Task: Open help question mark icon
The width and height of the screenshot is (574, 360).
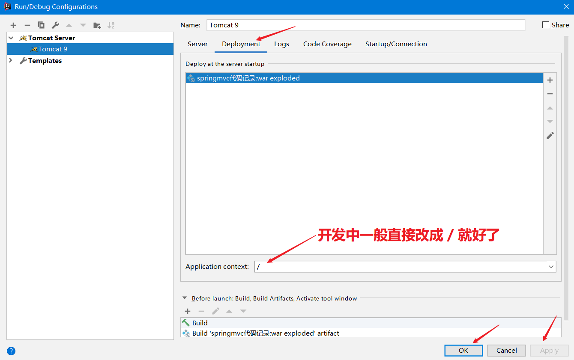Action: click(x=11, y=351)
